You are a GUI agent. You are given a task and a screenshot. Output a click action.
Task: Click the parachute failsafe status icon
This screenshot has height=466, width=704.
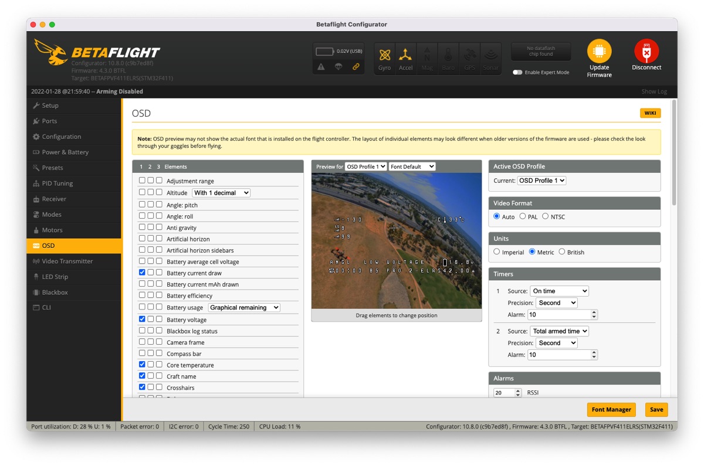pyautogui.click(x=339, y=67)
